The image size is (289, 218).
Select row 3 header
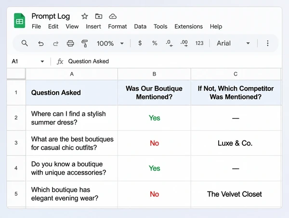point(16,143)
